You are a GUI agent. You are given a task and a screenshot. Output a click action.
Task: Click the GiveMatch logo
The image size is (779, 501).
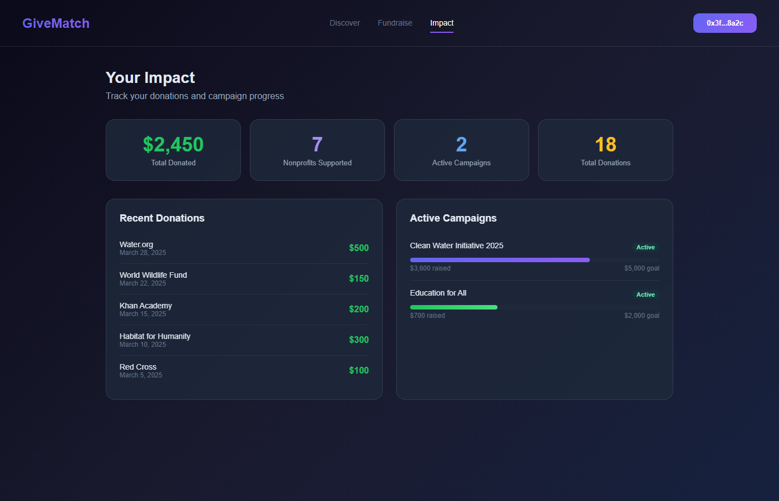point(56,23)
